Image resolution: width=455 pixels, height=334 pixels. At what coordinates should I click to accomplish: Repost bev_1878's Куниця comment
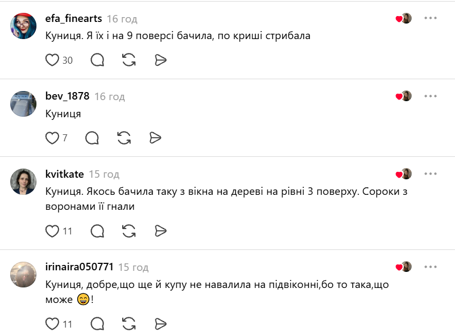124,138
